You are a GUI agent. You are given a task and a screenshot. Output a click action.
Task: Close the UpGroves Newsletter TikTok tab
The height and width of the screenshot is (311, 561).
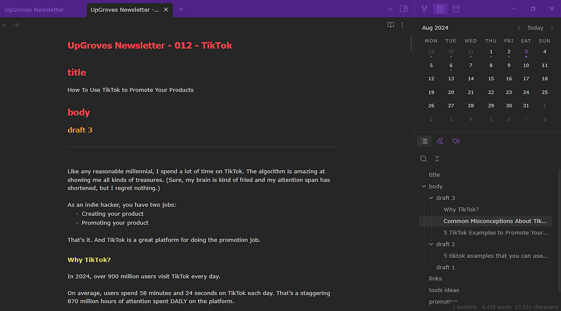coord(166,10)
